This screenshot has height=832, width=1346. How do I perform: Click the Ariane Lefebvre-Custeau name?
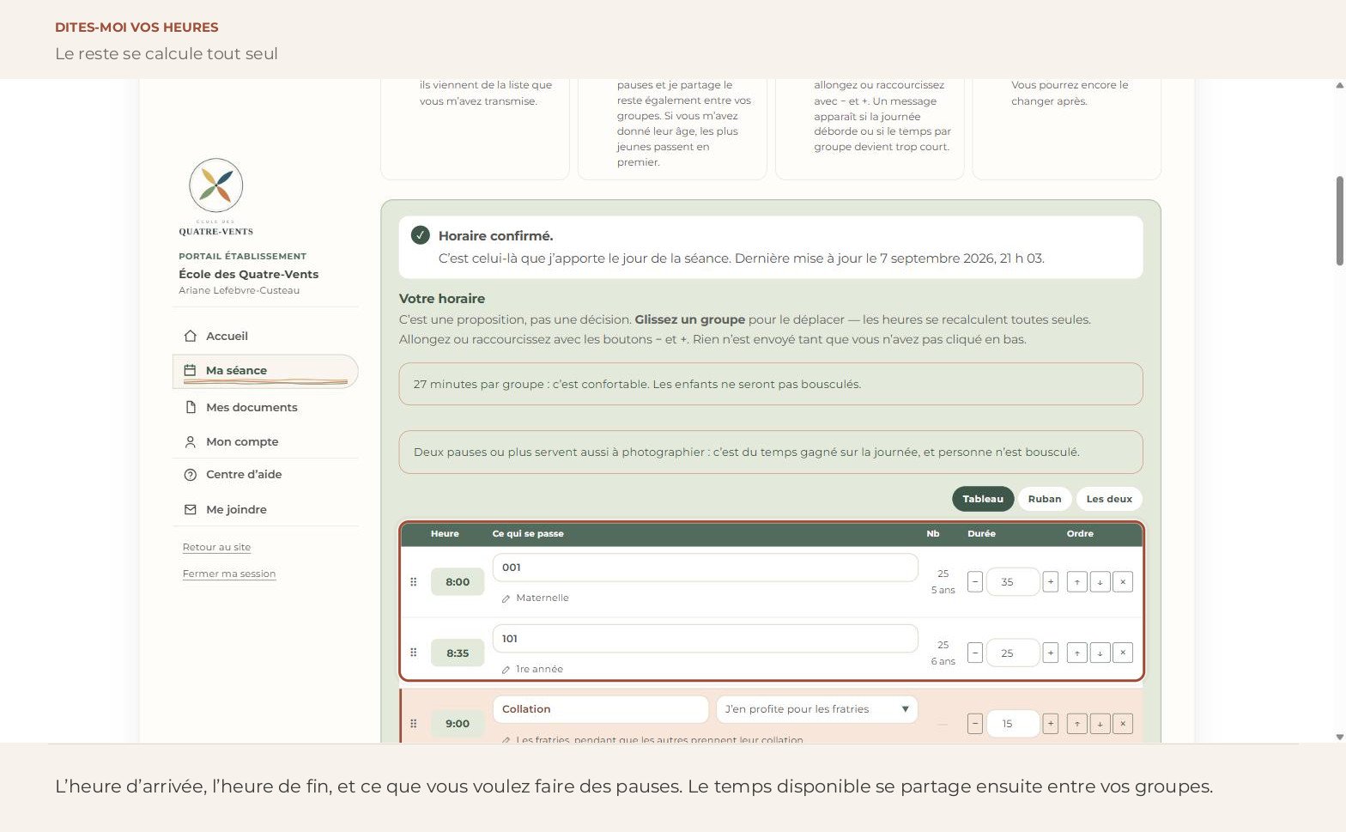[x=239, y=290]
